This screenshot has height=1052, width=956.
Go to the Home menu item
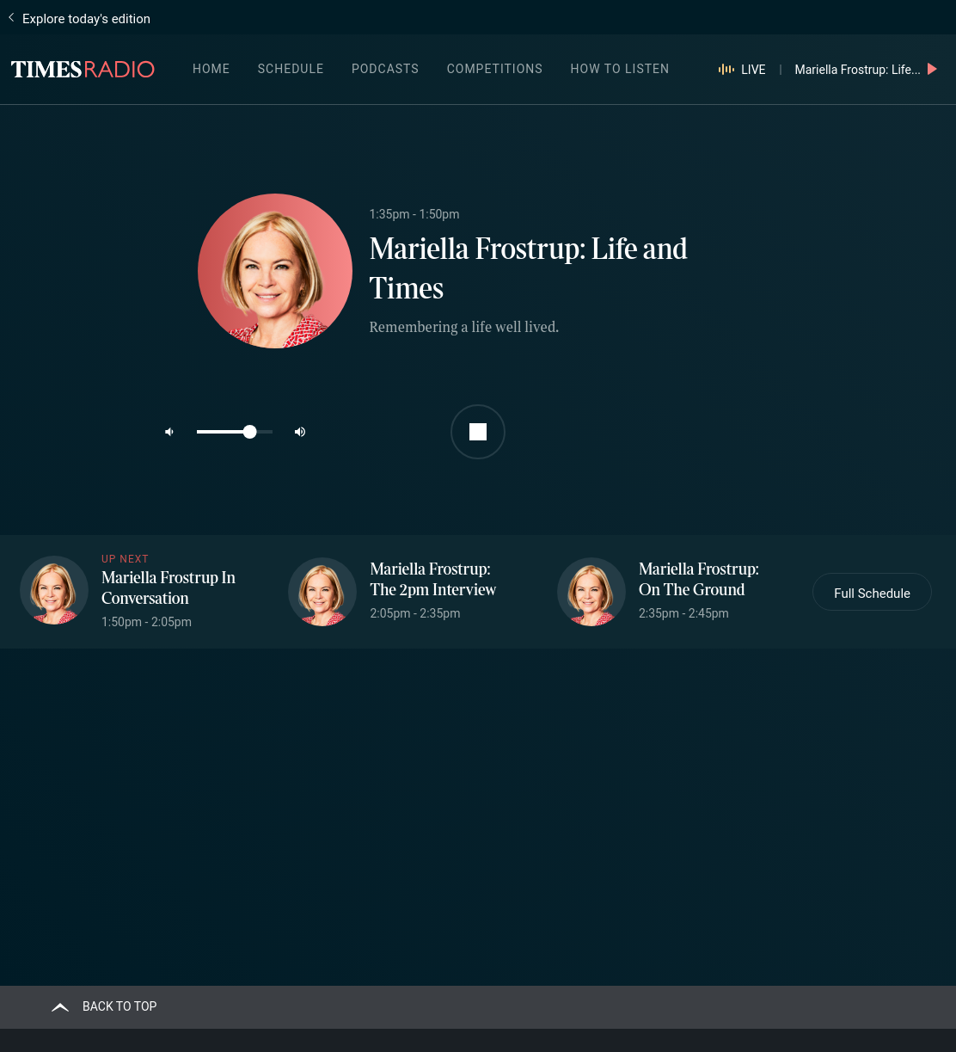tap(211, 69)
